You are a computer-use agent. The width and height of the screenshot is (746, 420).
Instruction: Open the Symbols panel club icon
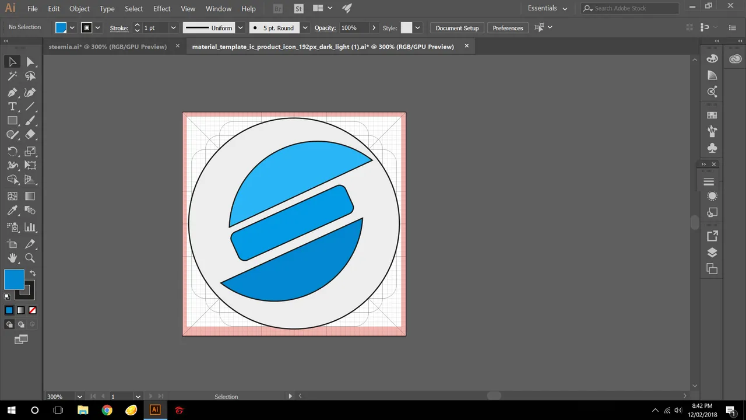[712, 148]
